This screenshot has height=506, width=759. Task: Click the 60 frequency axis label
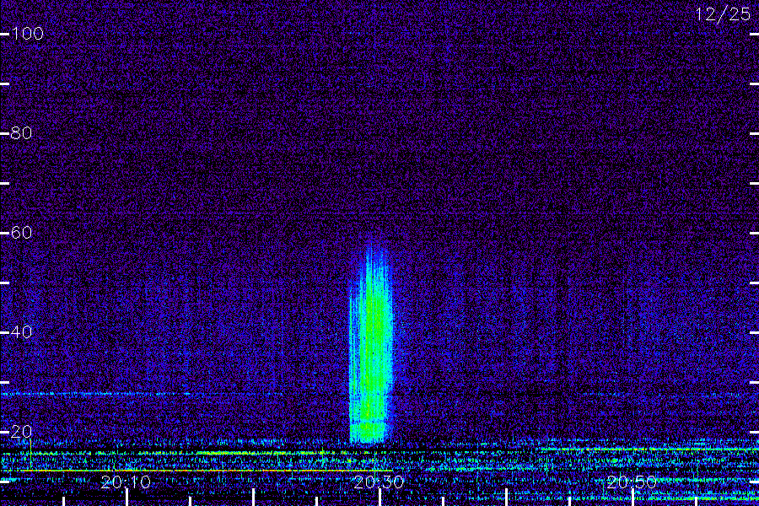(x=21, y=233)
